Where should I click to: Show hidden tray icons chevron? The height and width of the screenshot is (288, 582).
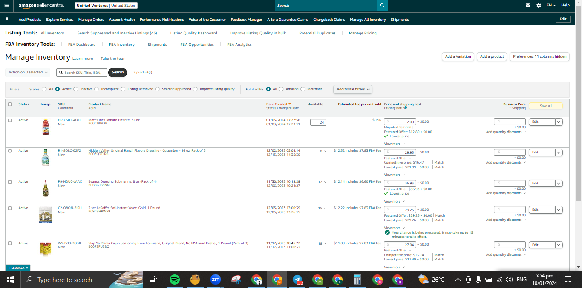[x=458, y=280]
